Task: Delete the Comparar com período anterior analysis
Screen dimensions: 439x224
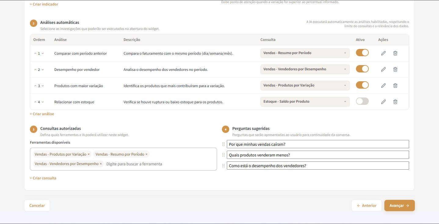Action: 395,53
